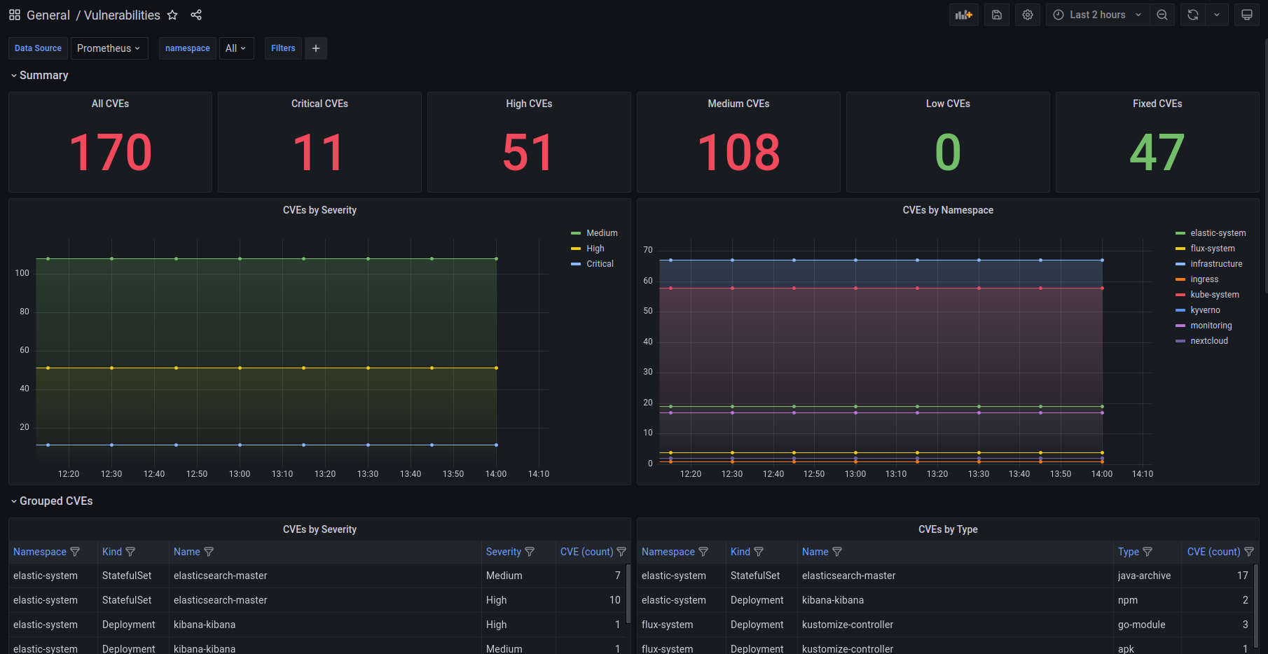Open the Prometheus data source dropdown

pos(109,48)
